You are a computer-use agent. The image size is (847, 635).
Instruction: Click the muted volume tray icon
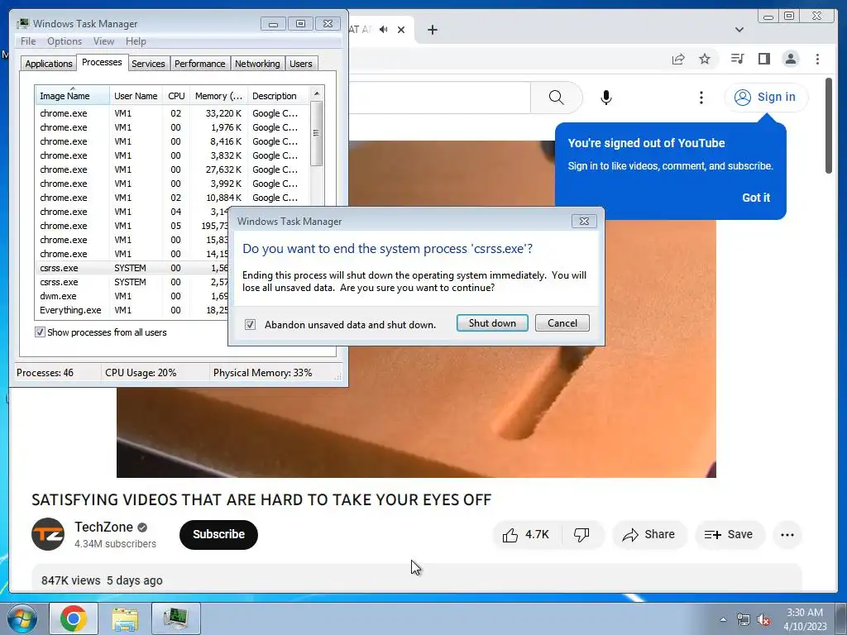[763, 619]
